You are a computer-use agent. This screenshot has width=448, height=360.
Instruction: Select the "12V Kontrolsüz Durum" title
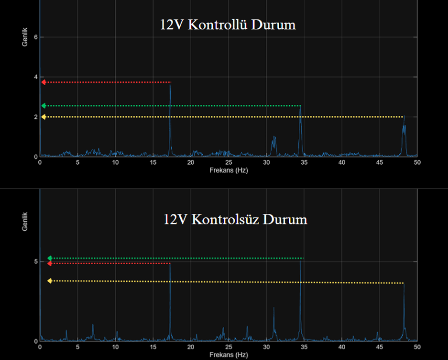(x=235, y=220)
